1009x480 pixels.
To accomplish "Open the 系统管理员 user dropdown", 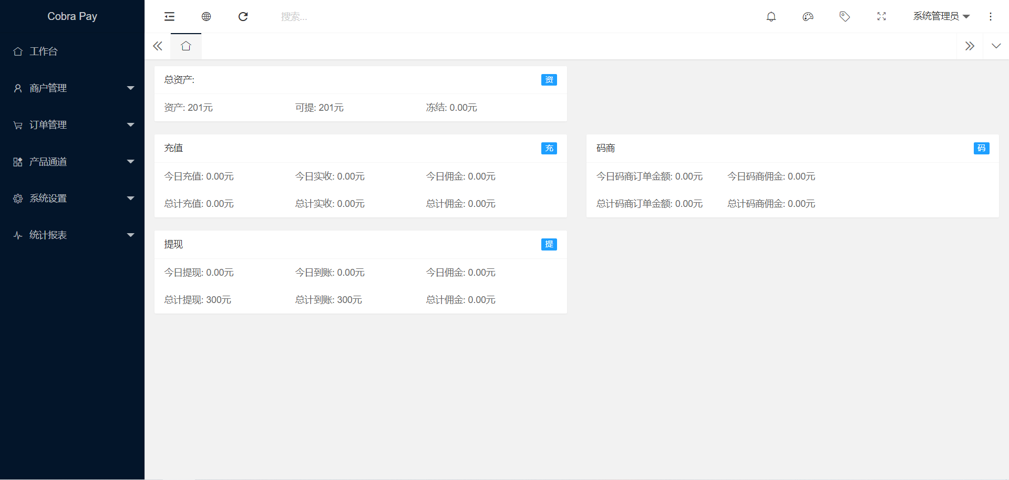I will (x=941, y=17).
